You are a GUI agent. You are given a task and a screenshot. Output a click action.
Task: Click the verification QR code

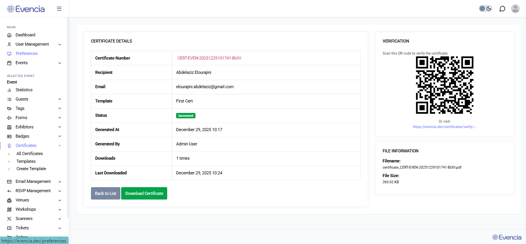coord(444,85)
